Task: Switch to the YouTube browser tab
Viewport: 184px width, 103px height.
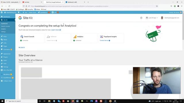Action: [x=32, y=2]
